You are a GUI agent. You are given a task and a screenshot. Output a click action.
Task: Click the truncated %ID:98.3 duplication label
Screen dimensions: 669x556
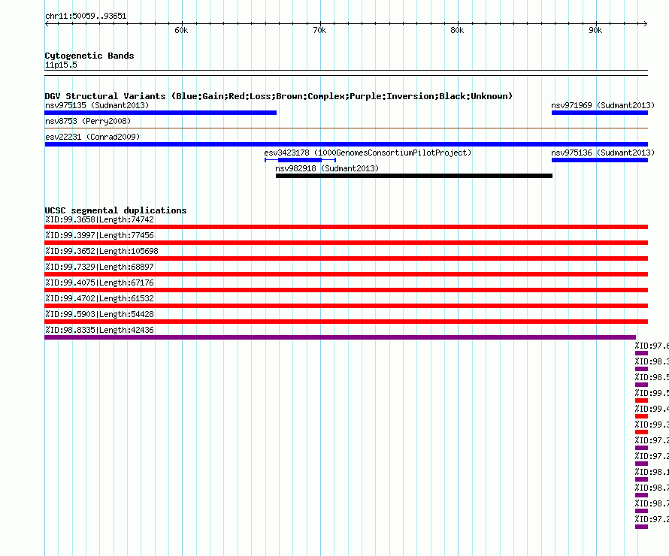652,361
